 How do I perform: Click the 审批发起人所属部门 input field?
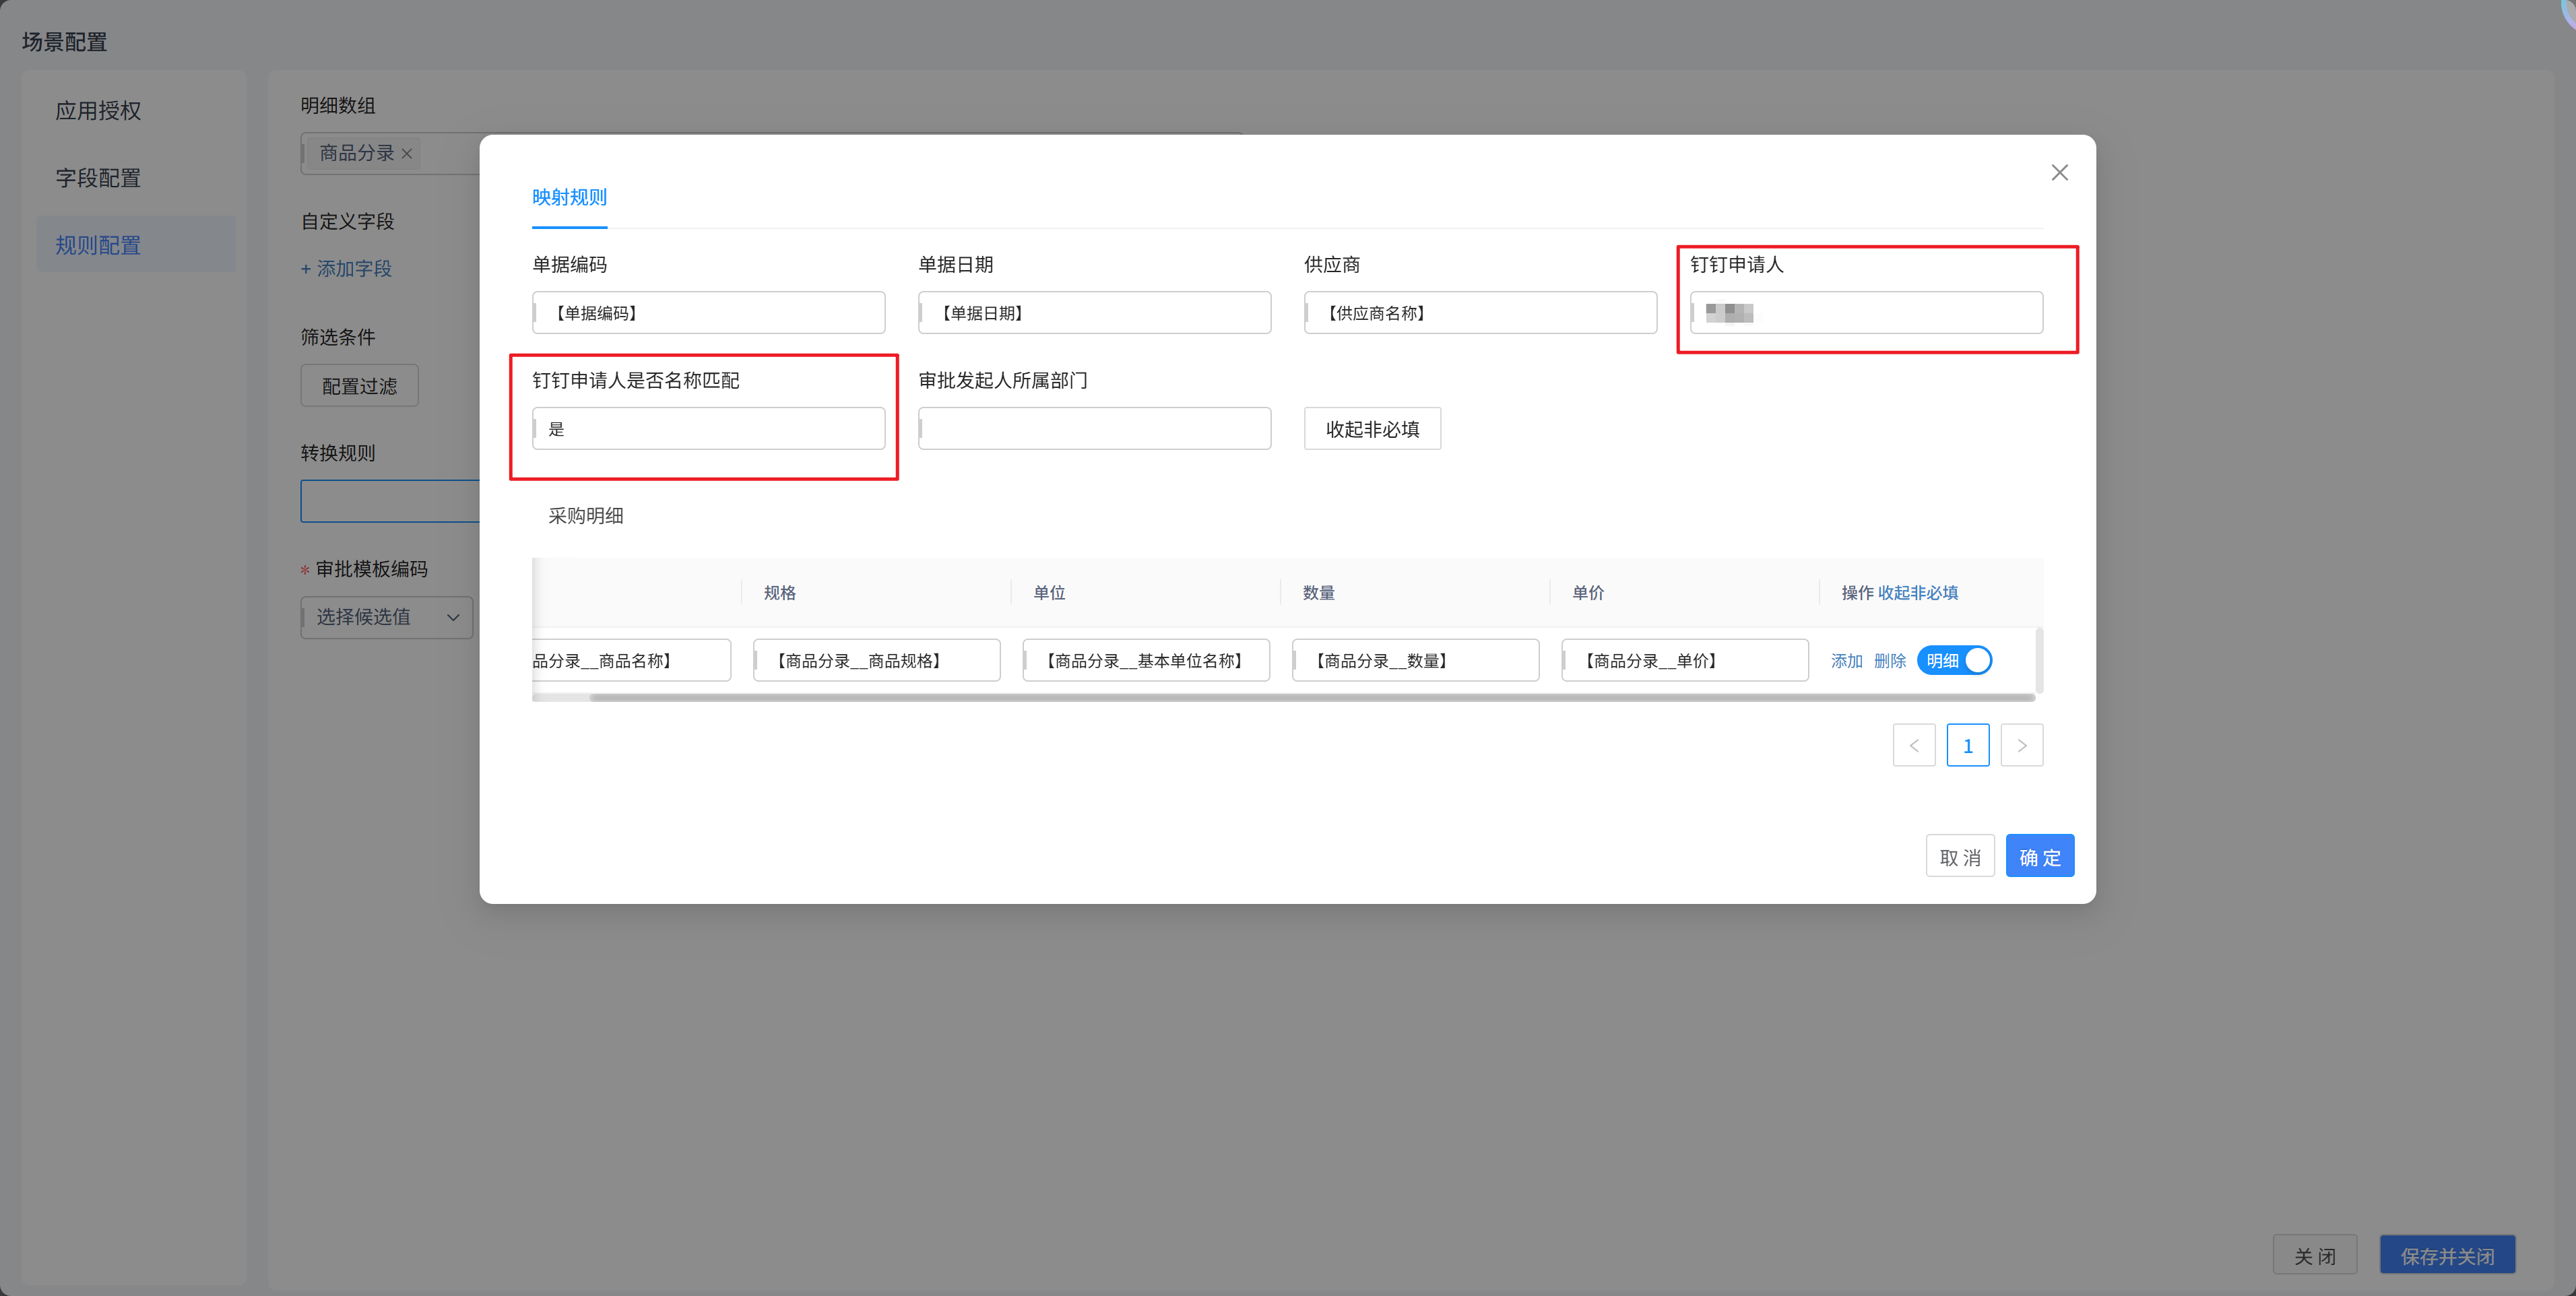point(1094,429)
